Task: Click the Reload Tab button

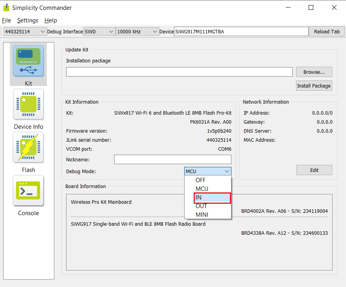Action: (x=327, y=32)
